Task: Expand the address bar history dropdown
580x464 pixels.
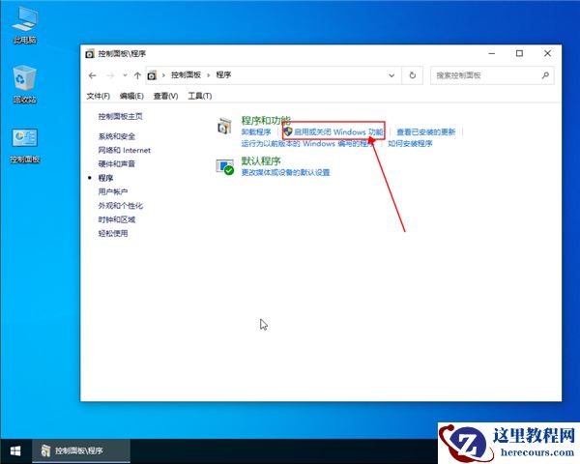Action: coord(391,75)
